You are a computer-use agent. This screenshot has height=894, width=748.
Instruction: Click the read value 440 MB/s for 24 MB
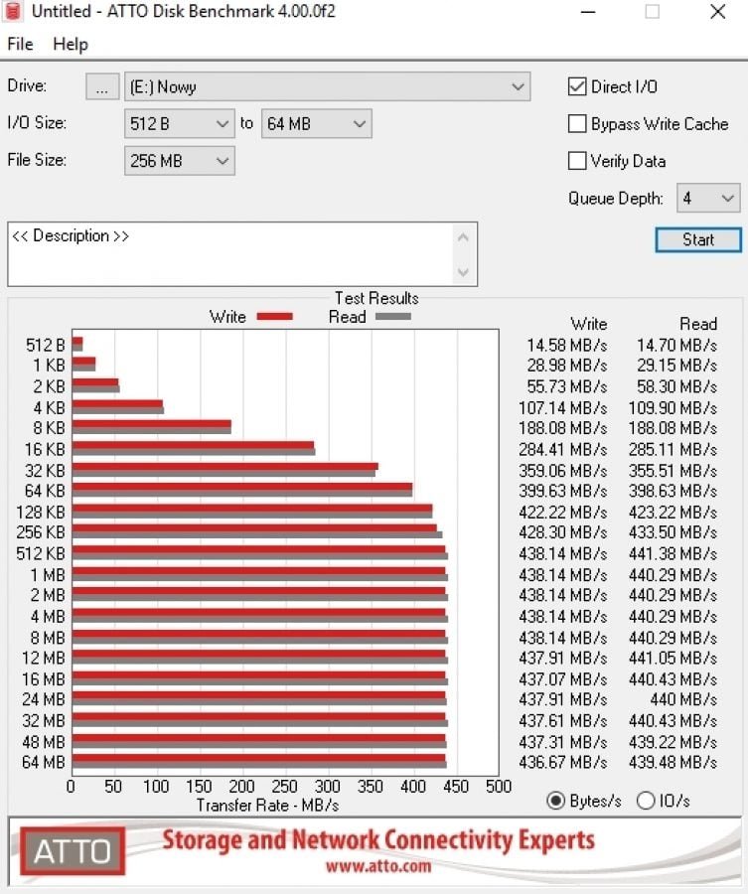pos(683,699)
